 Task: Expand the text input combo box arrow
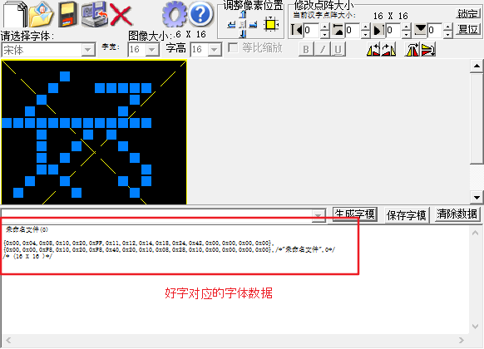click(319, 215)
